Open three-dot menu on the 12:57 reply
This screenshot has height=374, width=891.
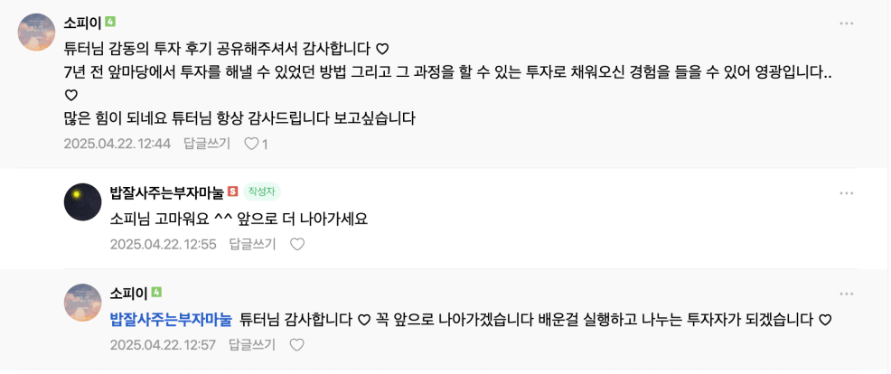click(x=846, y=294)
